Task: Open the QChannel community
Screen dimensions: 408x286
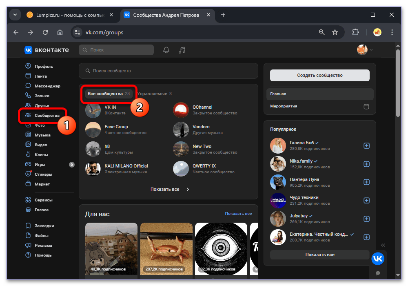Action: [202, 107]
